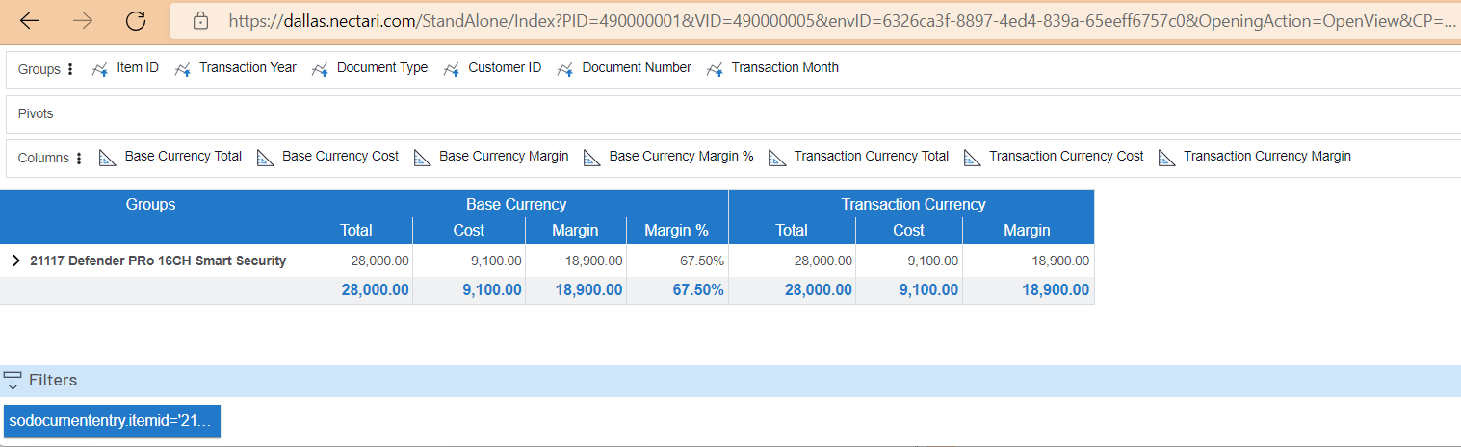Click the Document Type group icon

tap(320, 69)
